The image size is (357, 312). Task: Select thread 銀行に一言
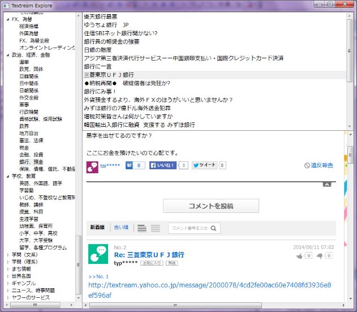pos(98,67)
